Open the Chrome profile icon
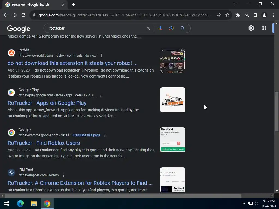Image resolution: width=279 pixels, height=209 pixels. (264, 15)
